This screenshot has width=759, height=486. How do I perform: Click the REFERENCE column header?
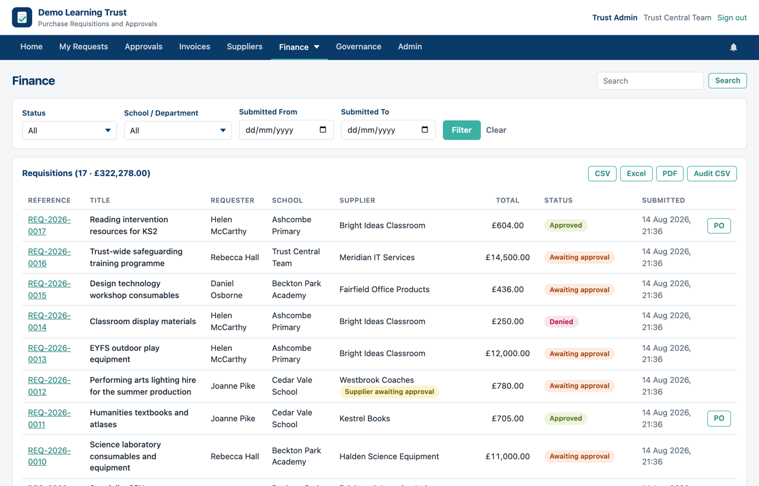[x=49, y=200]
